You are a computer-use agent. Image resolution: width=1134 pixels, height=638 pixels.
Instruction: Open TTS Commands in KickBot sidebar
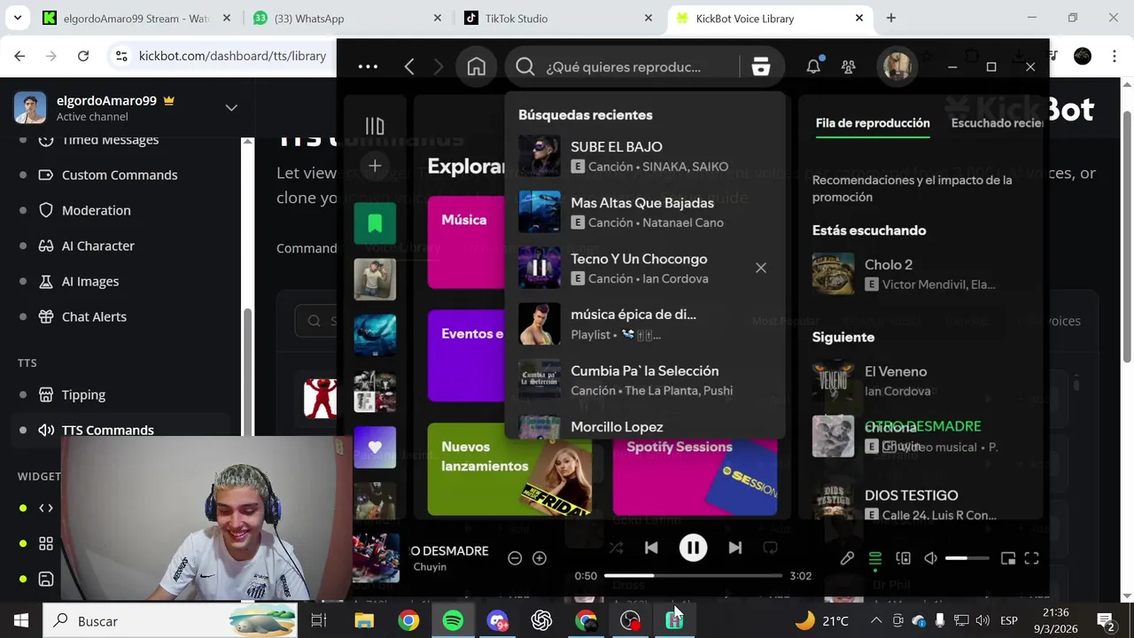(108, 430)
